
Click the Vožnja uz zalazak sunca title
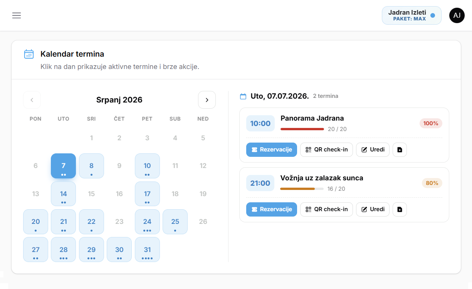322,178
